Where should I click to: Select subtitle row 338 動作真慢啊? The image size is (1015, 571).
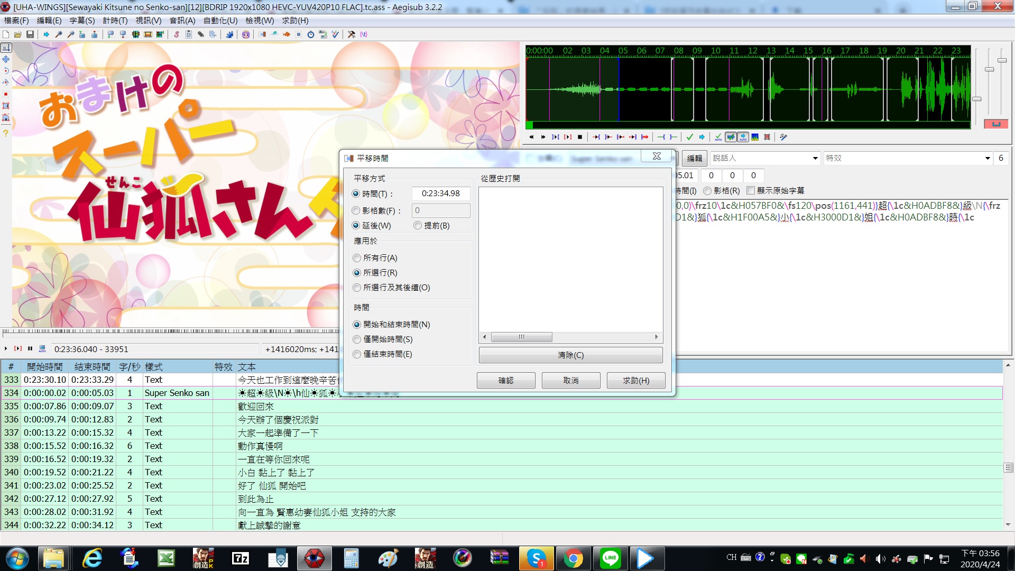point(501,446)
